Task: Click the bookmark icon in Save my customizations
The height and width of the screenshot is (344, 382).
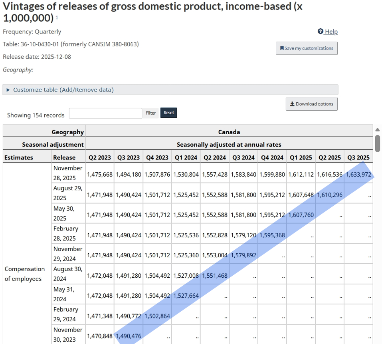Action: pyautogui.click(x=281, y=48)
